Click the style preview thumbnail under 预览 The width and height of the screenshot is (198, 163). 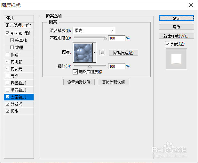coord(176,59)
